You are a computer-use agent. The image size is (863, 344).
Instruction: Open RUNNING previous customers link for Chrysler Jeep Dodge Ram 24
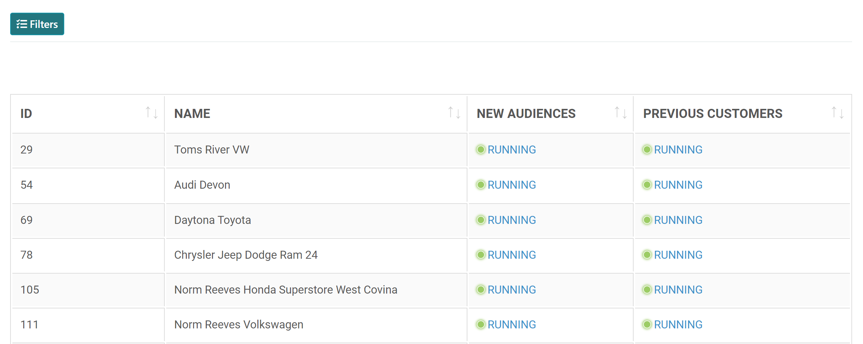(x=678, y=255)
